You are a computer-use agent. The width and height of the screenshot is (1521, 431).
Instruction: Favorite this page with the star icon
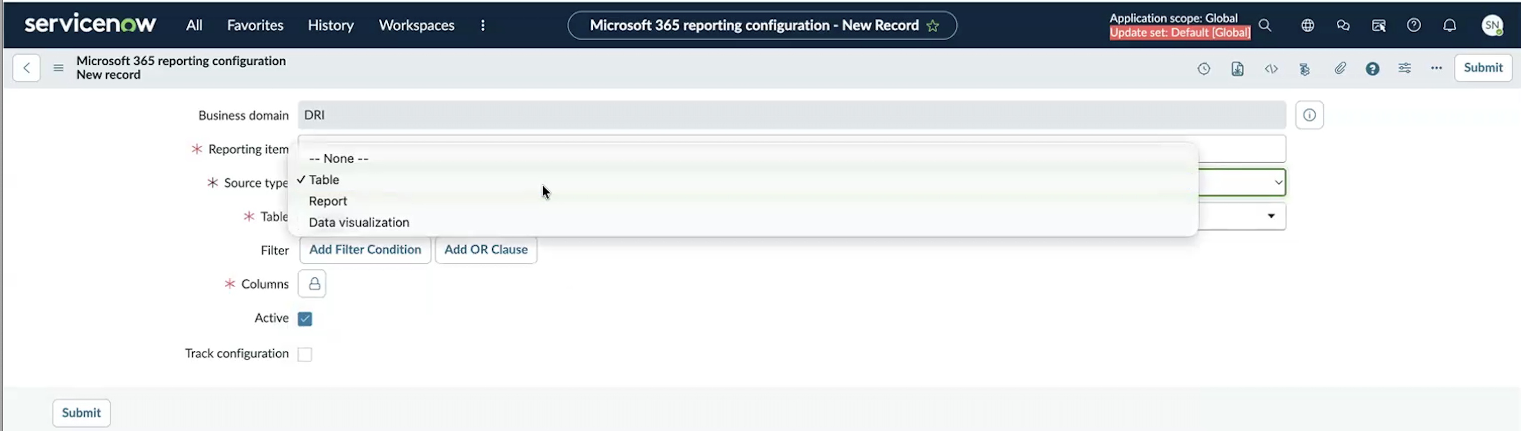pos(932,25)
